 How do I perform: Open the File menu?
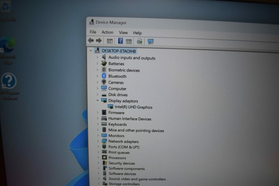(x=93, y=32)
